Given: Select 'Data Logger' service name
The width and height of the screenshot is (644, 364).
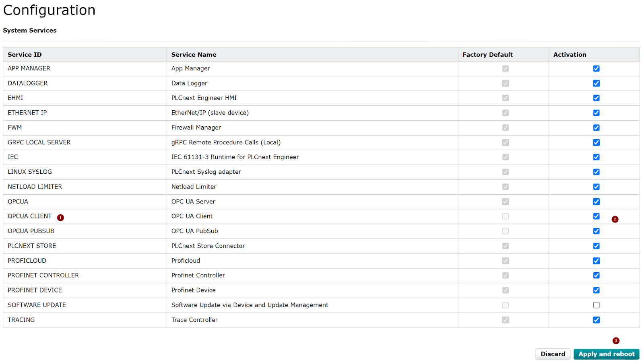Looking at the screenshot, I should pos(190,83).
